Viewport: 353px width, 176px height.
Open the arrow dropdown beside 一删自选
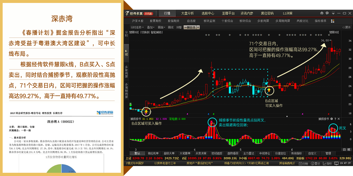click(198, 27)
